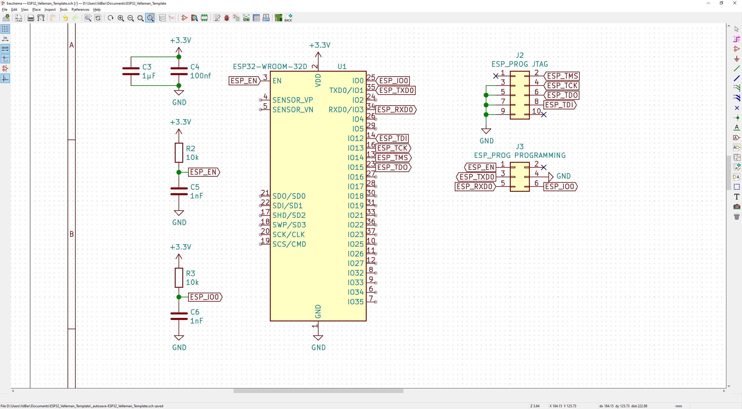Select the place wire tool
742x409 pixels.
coord(736,68)
